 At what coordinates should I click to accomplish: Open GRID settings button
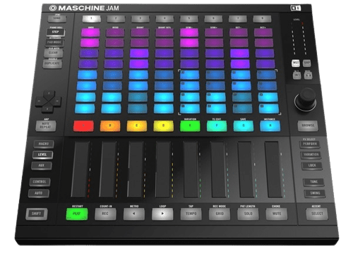click(220, 214)
